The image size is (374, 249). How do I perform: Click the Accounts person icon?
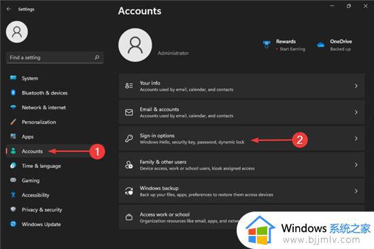[x=13, y=151]
